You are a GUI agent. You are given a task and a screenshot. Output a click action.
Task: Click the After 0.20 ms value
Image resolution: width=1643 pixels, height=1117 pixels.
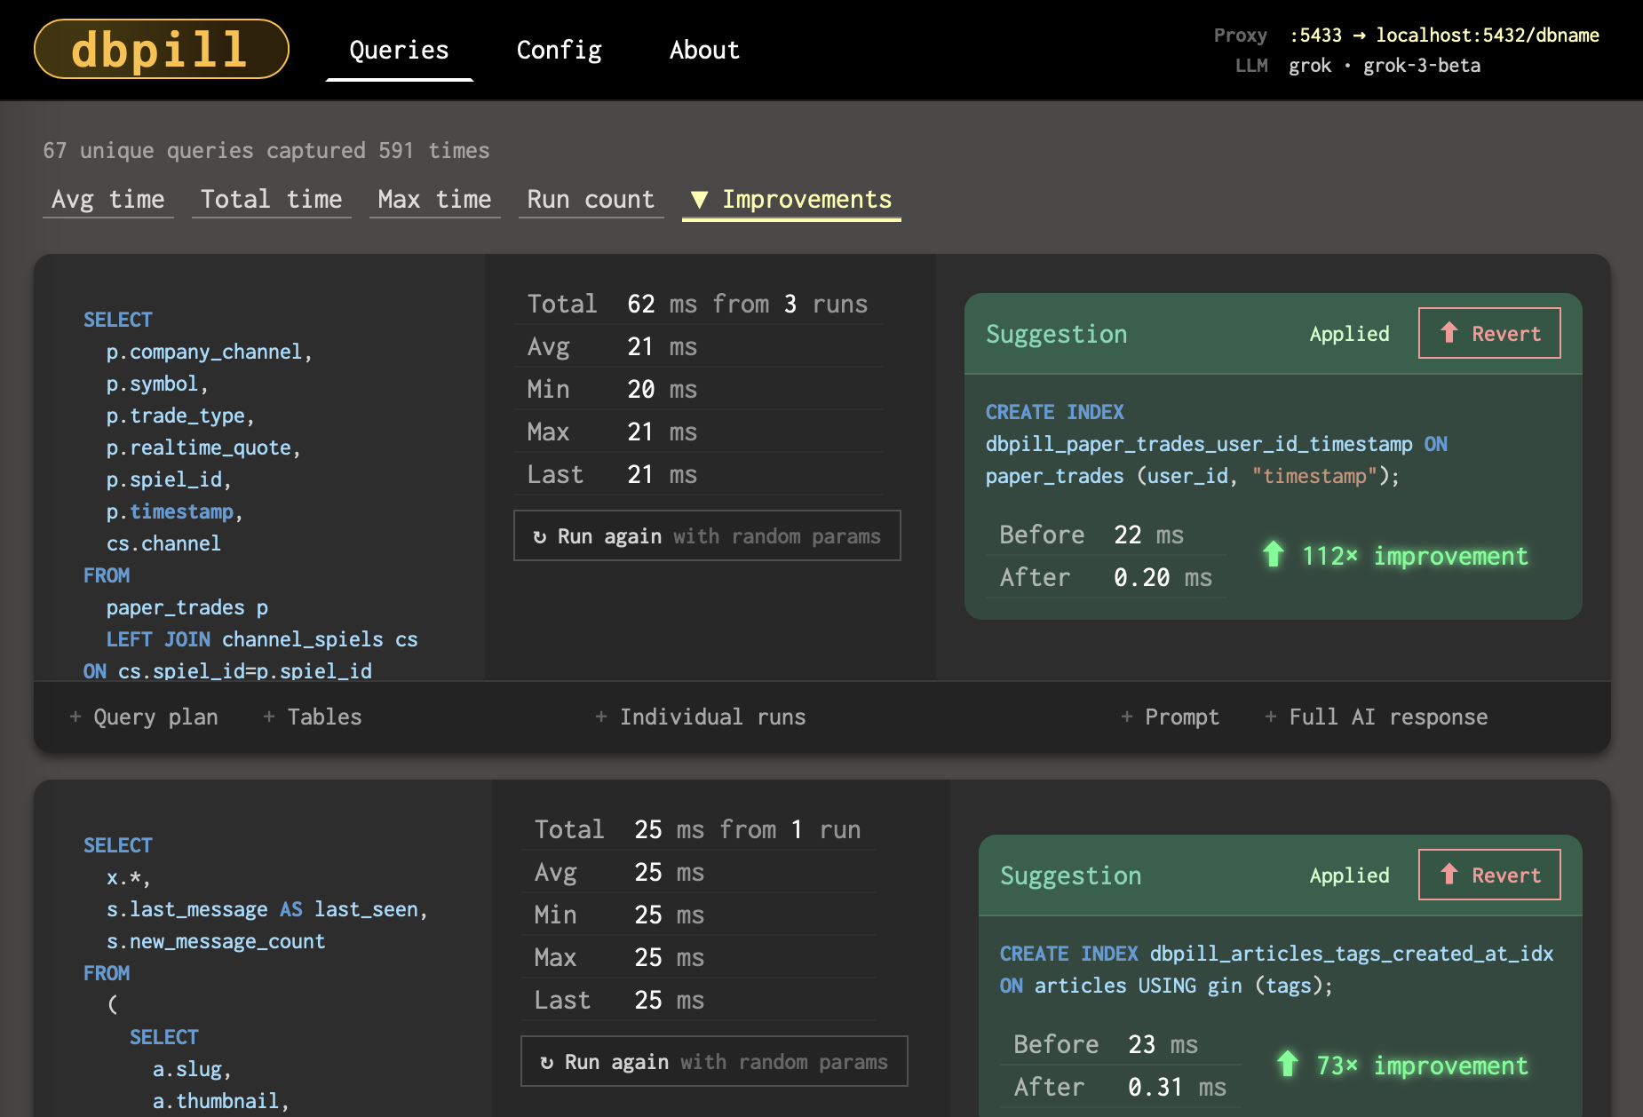click(1163, 577)
